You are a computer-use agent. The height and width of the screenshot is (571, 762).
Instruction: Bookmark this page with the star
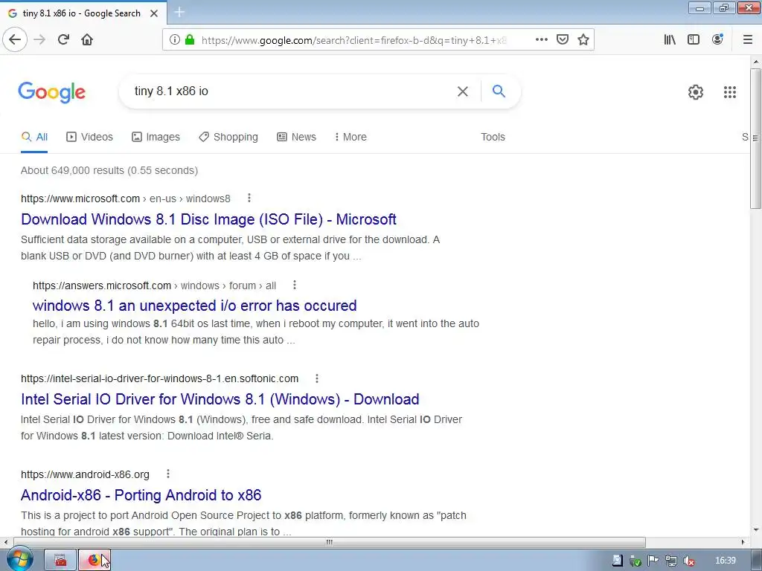click(x=583, y=39)
